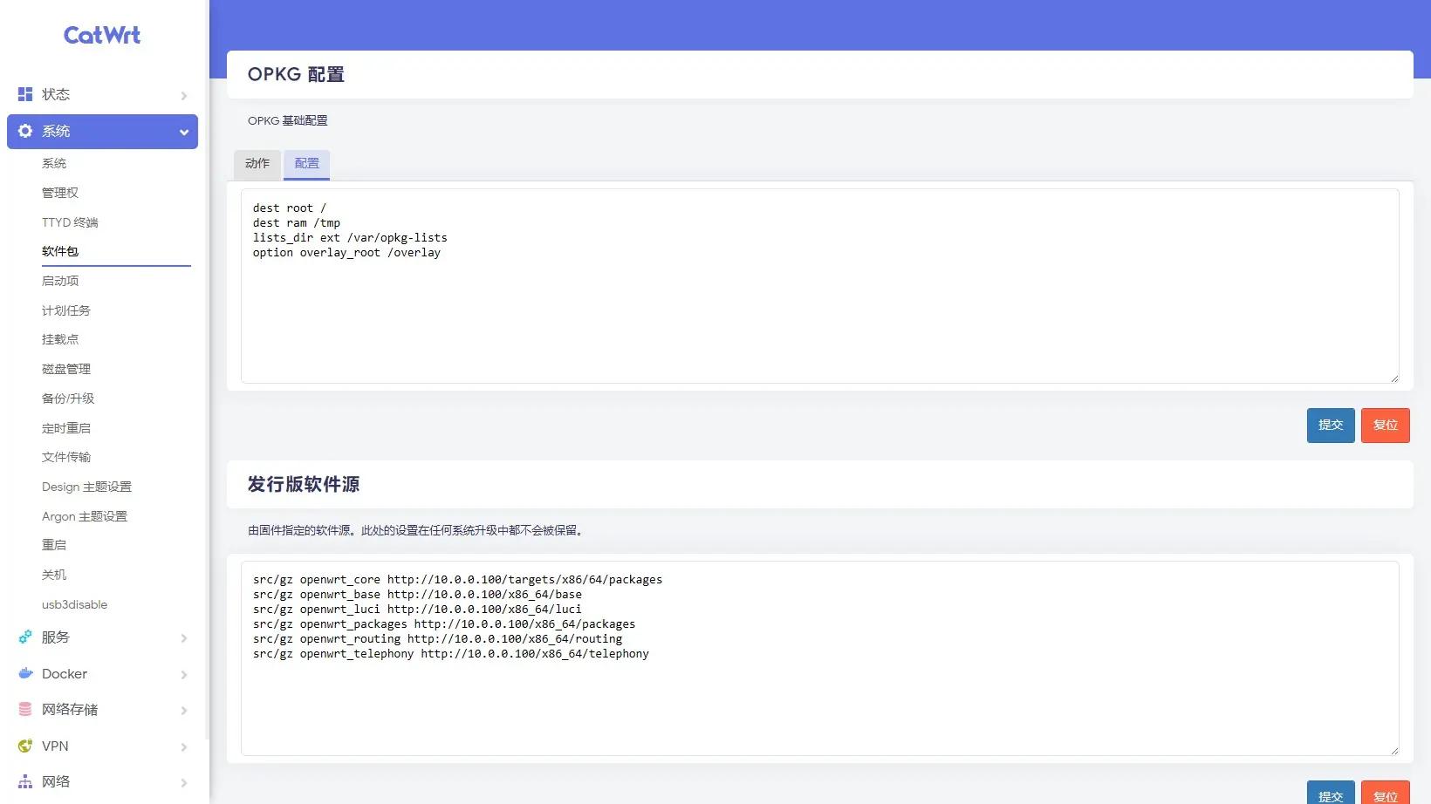Expand the Docker menu chevron
Screen dimensions: 1431x804
coord(184,675)
